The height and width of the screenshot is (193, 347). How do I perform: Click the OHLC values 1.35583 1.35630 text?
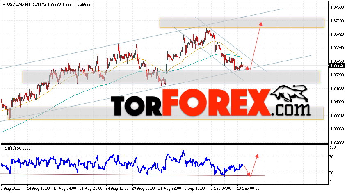[46, 5]
